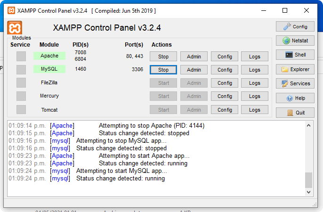Open Explorer using the folder icon
The height and width of the screenshot is (212, 323).
pyautogui.click(x=285, y=70)
